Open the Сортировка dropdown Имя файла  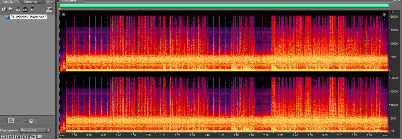(35, 130)
